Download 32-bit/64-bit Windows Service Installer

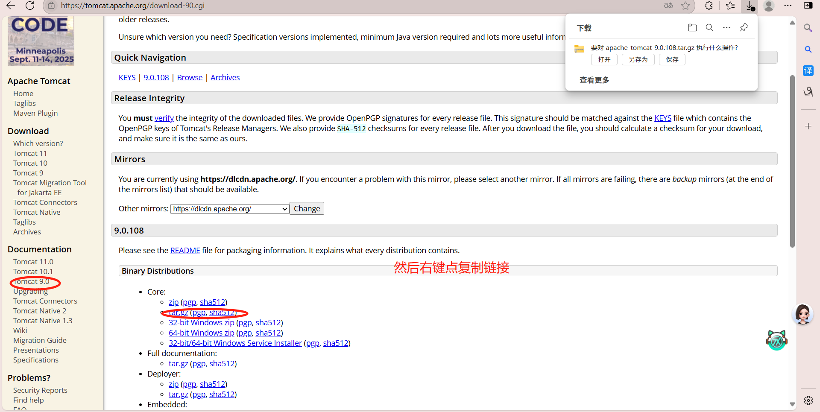pos(235,343)
